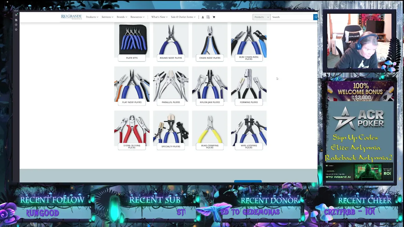This screenshot has height=227, width=404.
Task: Click the Rio Grande logo
Action: coord(71,17)
